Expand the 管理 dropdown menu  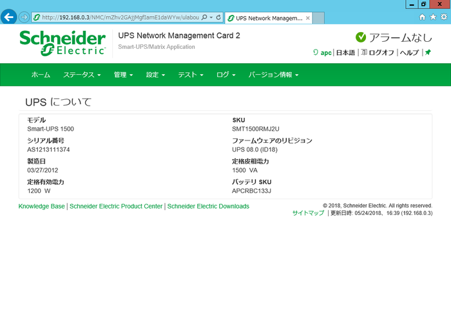click(123, 75)
